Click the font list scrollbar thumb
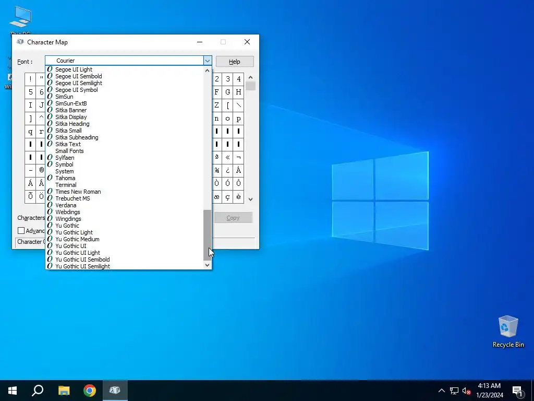The height and width of the screenshot is (401, 534). (208, 235)
